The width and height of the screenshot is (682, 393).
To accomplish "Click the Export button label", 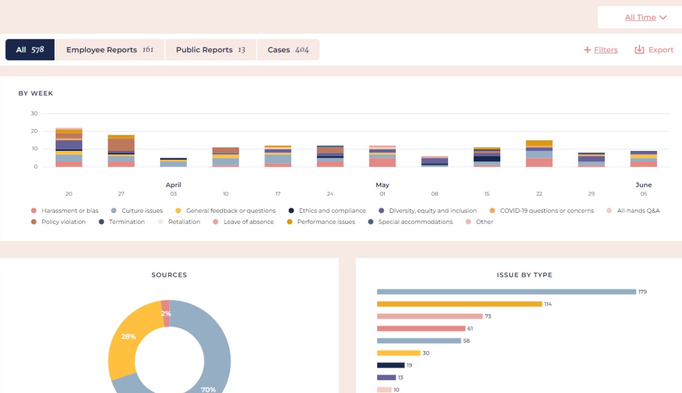I will tap(661, 50).
